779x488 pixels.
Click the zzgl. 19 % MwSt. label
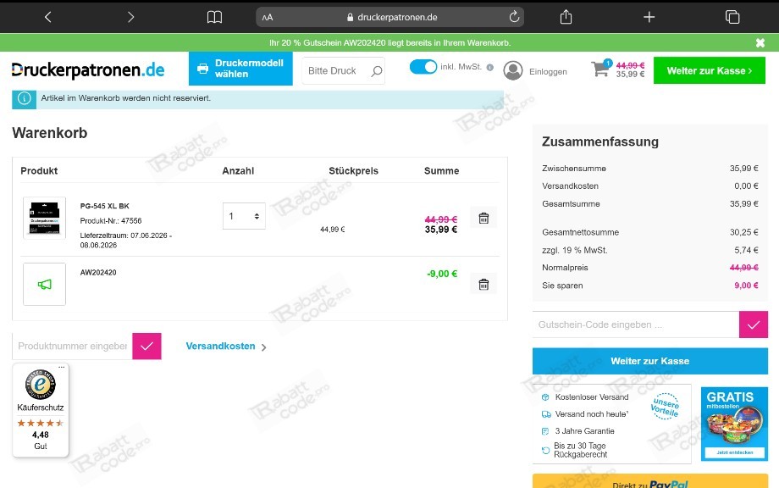pos(575,250)
